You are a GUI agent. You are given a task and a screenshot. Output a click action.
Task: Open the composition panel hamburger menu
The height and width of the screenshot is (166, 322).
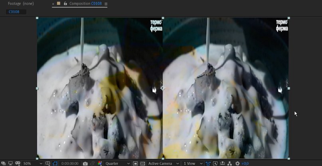click(x=106, y=4)
